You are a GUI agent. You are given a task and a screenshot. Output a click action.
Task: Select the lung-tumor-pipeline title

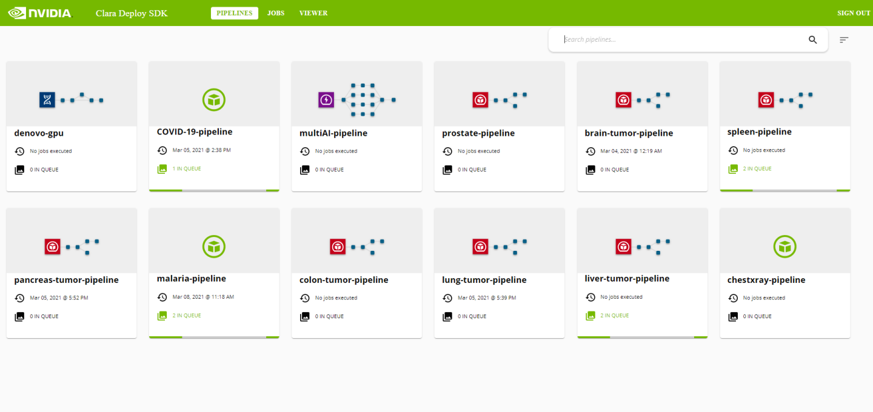click(484, 280)
